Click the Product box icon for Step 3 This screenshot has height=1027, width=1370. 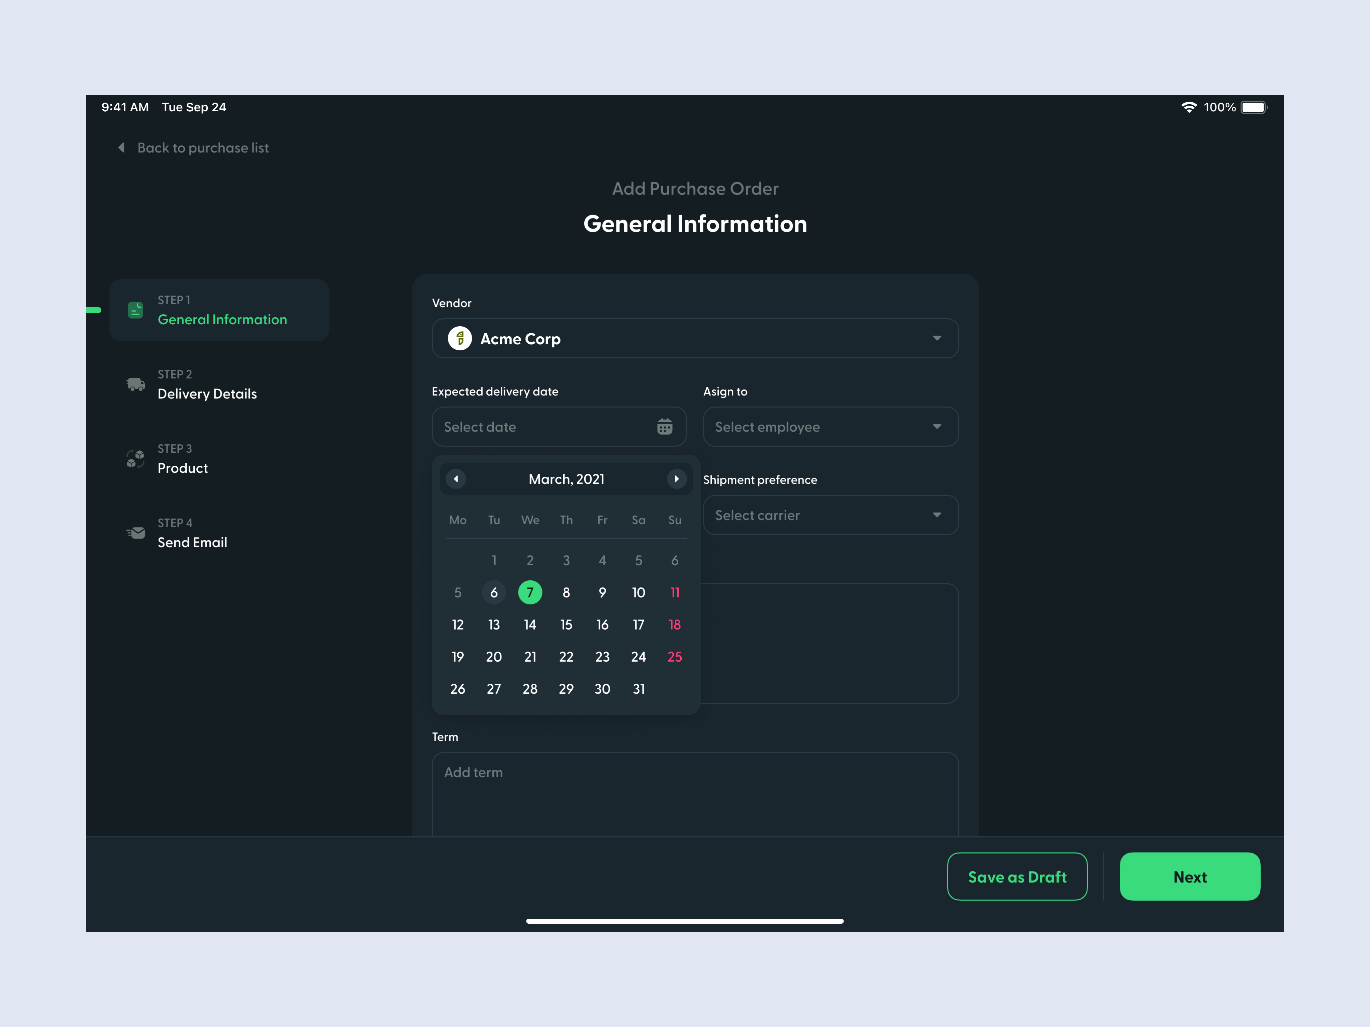coord(136,459)
